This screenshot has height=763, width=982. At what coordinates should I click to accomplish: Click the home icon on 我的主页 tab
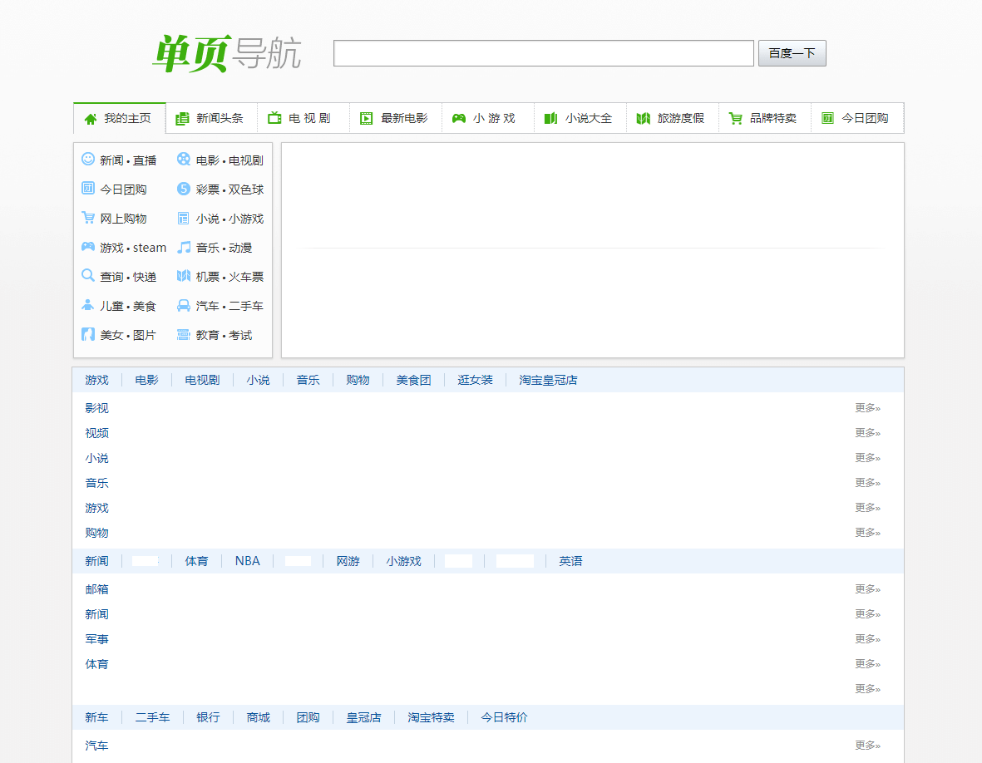[90, 118]
